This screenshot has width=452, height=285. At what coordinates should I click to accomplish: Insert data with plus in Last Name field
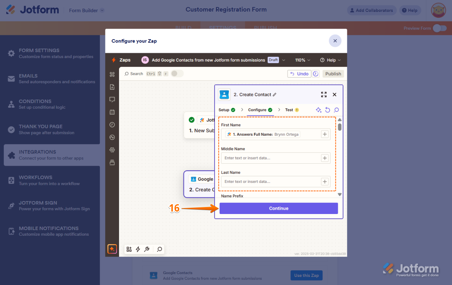[x=325, y=181]
